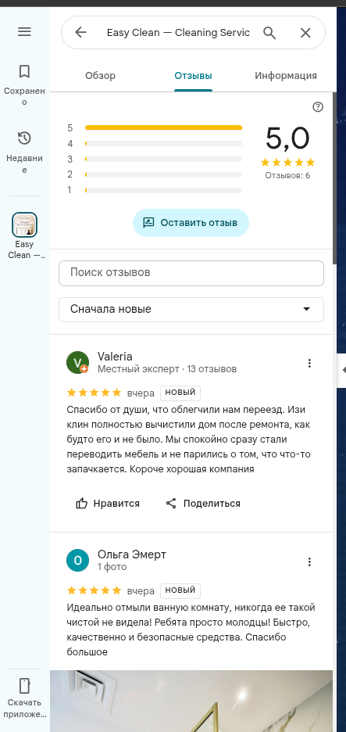Click НОВЫЙ badge on Valeria's review

[x=180, y=393]
